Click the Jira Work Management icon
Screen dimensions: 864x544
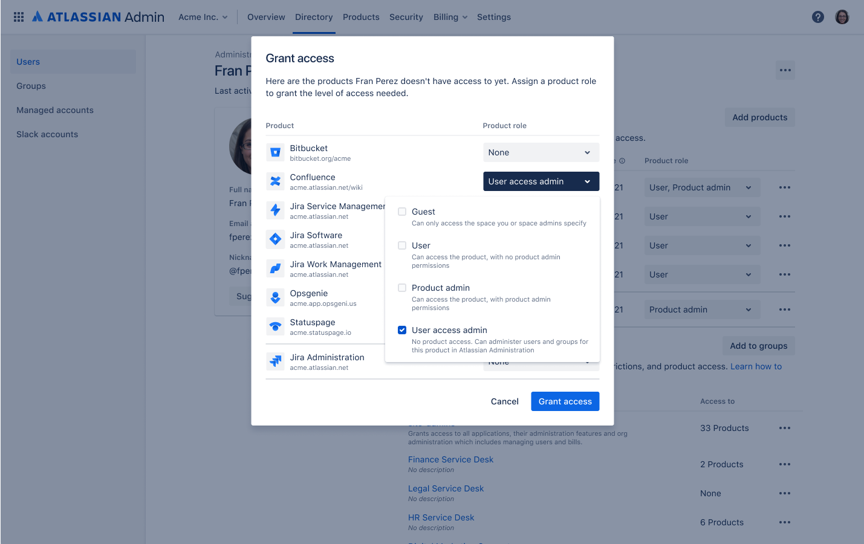pyautogui.click(x=275, y=268)
